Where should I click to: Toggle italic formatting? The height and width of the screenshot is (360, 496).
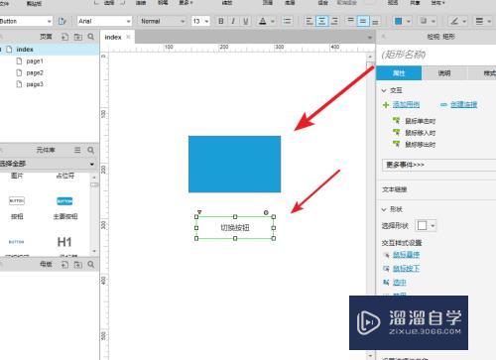[x=233, y=21]
